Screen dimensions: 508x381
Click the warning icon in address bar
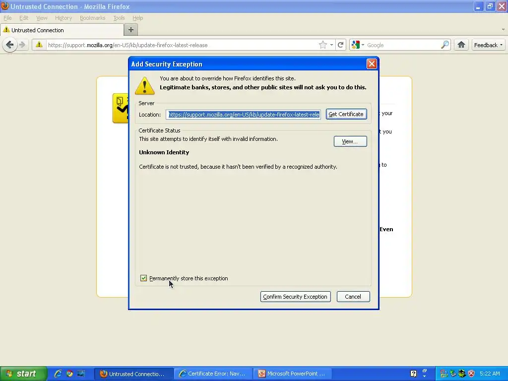click(x=39, y=45)
